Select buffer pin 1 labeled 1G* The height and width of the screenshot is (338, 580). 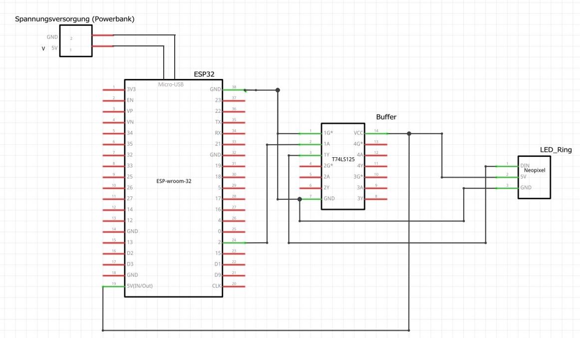tap(310, 133)
